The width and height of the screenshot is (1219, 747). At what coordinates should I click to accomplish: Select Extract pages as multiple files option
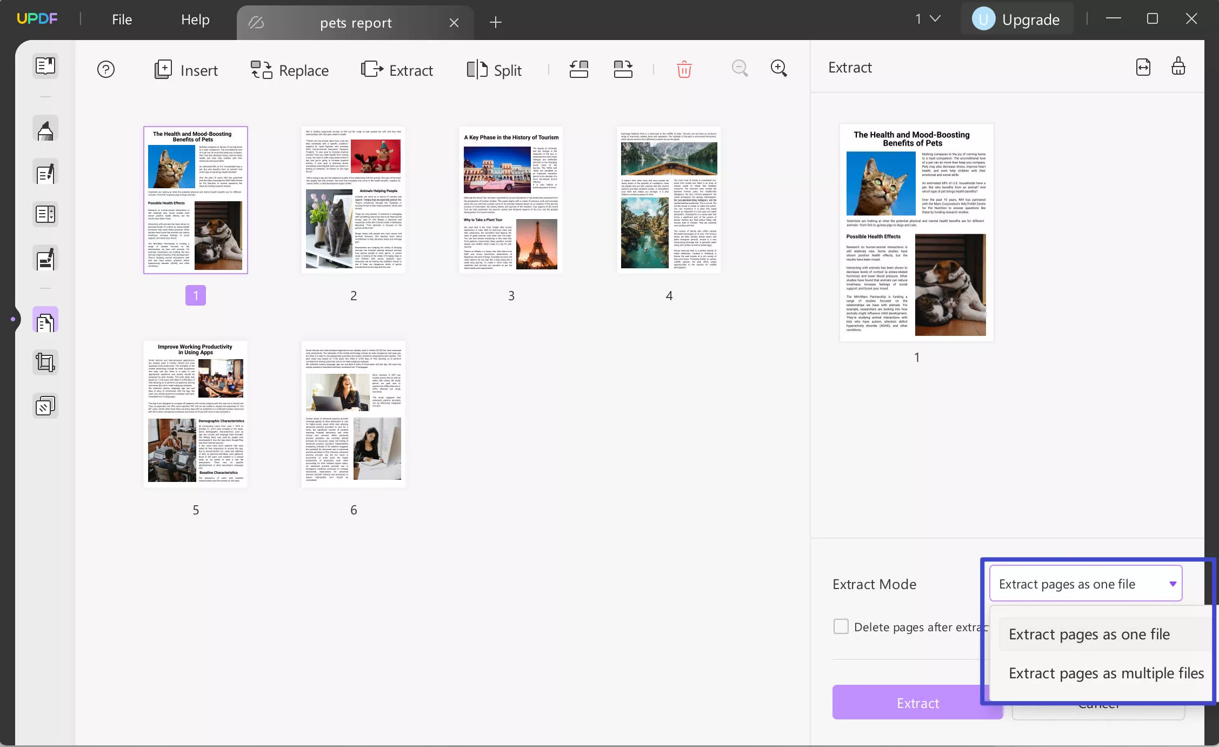1106,672
